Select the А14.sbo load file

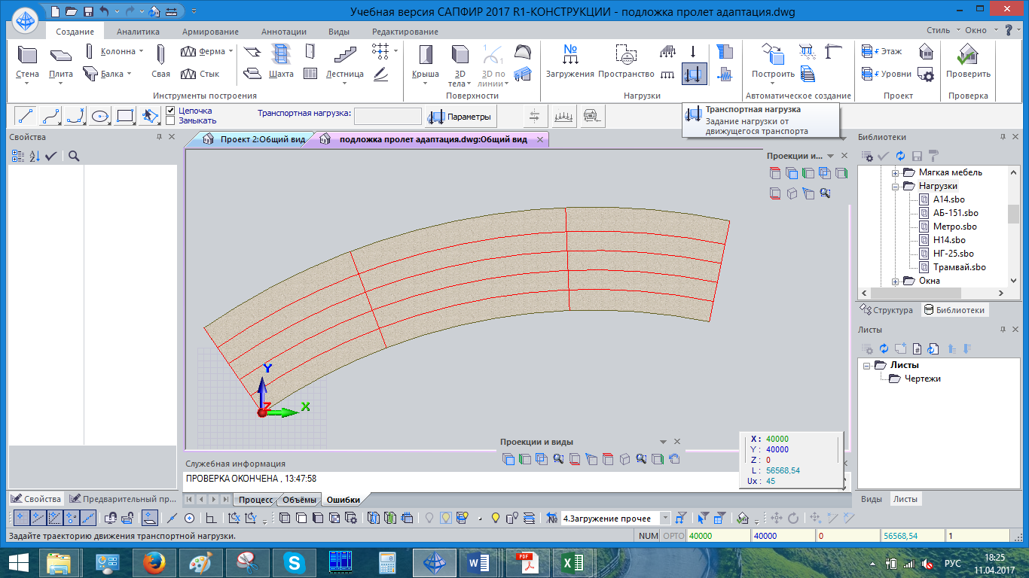pos(948,199)
